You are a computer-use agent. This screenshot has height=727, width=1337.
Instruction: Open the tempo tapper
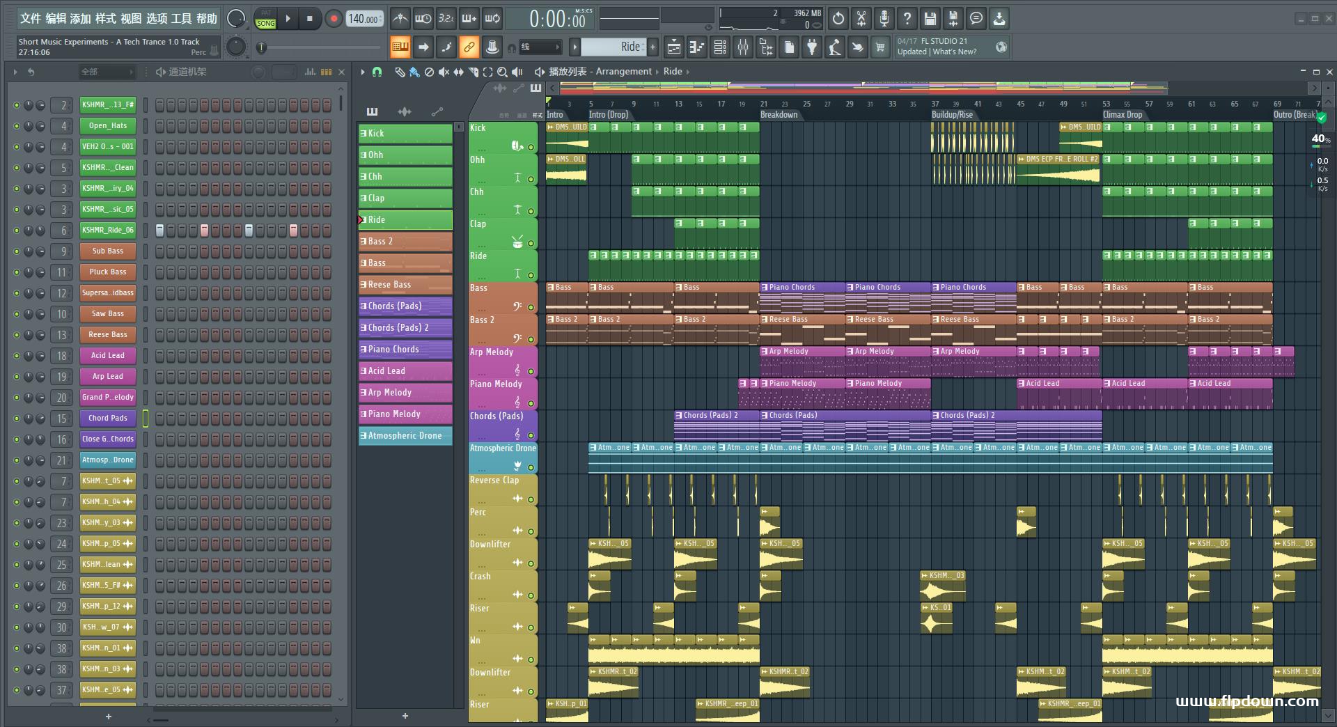click(834, 47)
